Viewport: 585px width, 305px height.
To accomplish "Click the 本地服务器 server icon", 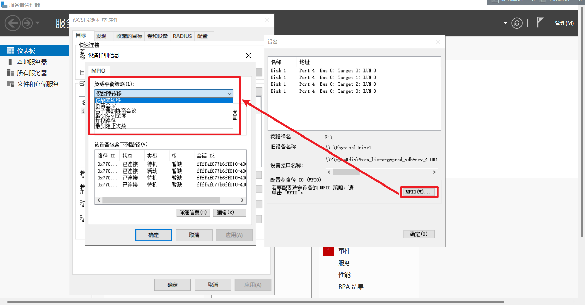I will (10, 62).
